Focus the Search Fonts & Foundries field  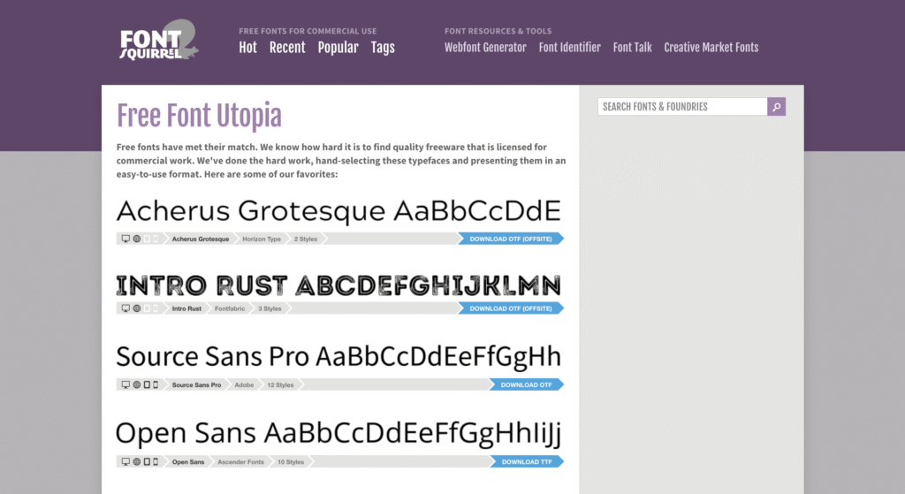click(x=682, y=107)
